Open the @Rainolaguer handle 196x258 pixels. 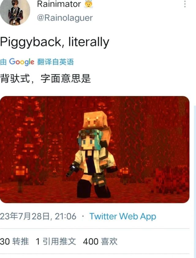tap(65, 18)
